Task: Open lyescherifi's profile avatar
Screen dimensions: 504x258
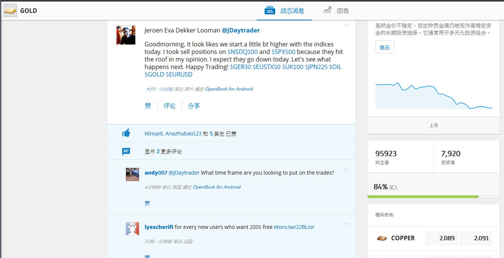Action: [x=132, y=228]
